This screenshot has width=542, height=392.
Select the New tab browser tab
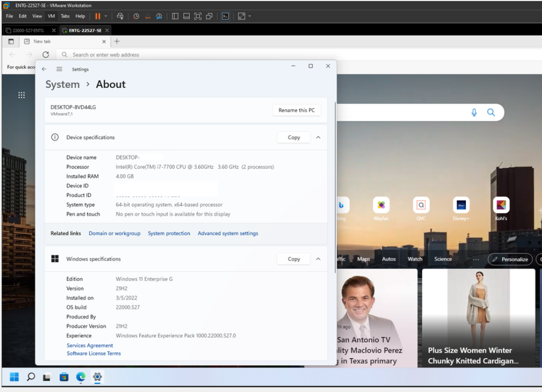[x=64, y=42]
